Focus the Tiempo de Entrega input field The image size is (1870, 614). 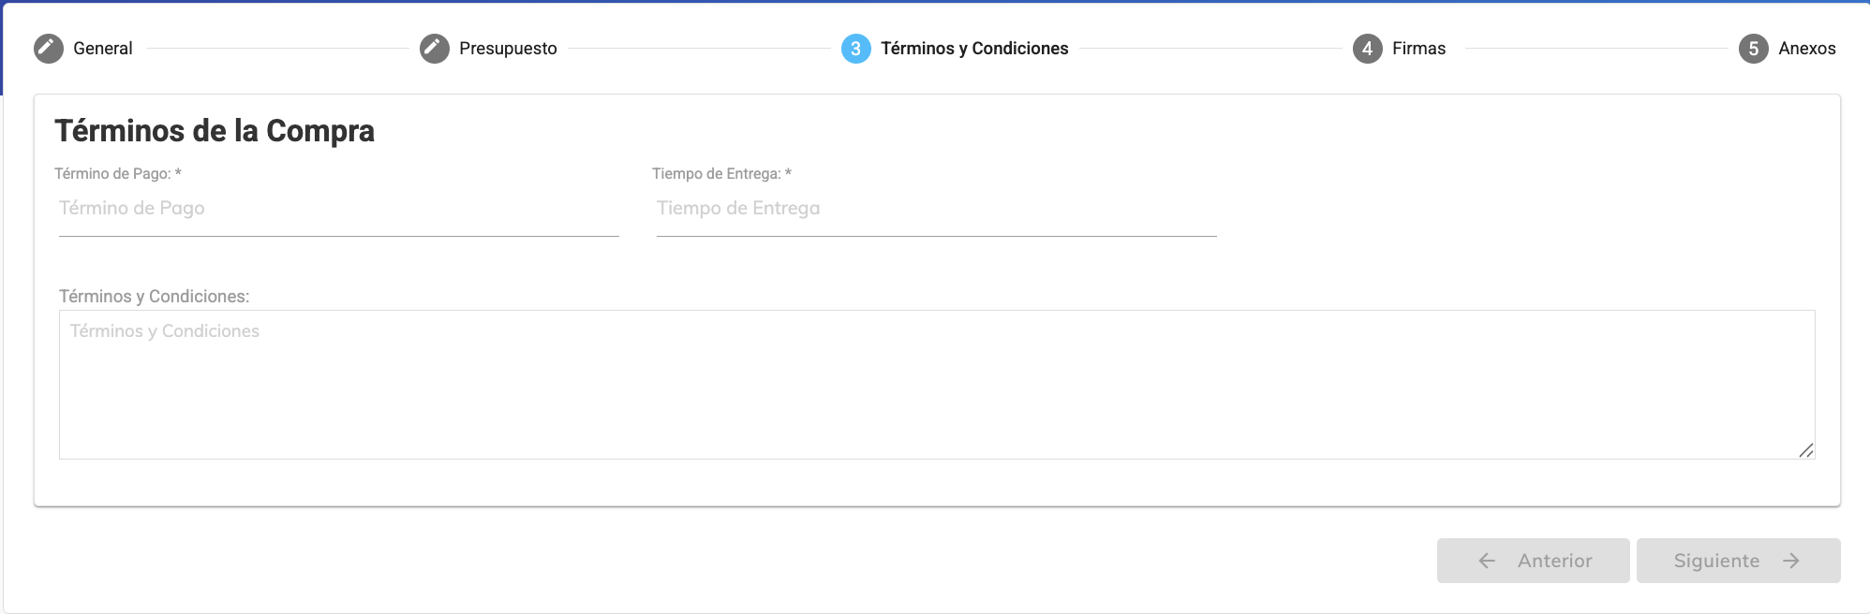click(936, 209)
